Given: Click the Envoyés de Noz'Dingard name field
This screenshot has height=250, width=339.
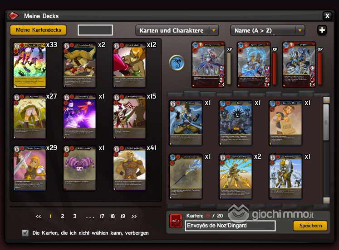Looking at the screenshot, I should coord(230,226).
